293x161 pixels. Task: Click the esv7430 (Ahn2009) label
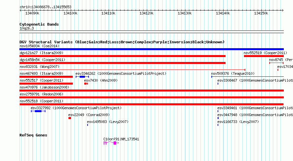101,80
